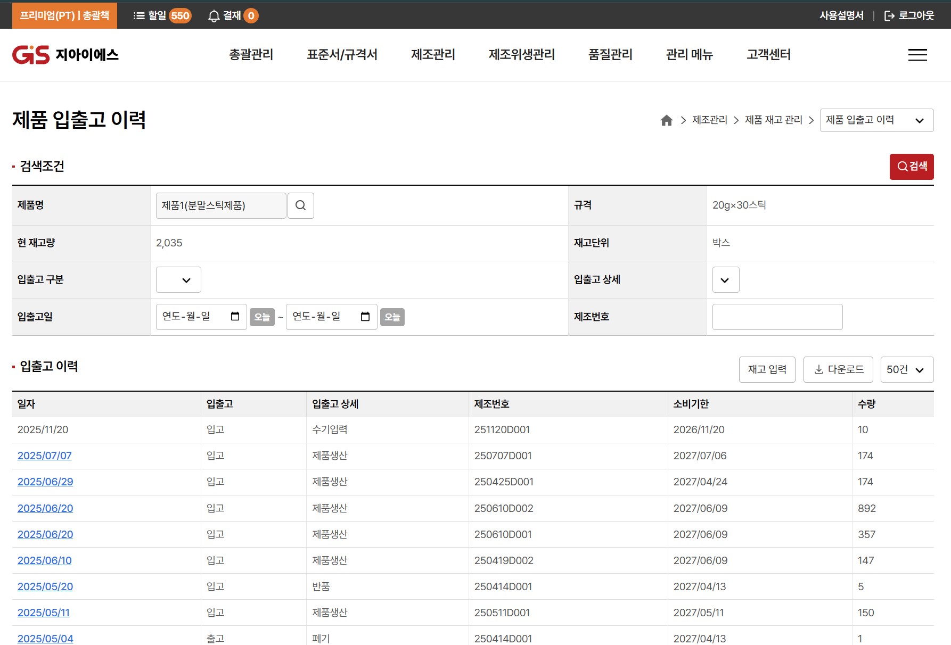951x645 pixels.
Task: Open the hamburger menu icon
Action: (x=917, y=55)
